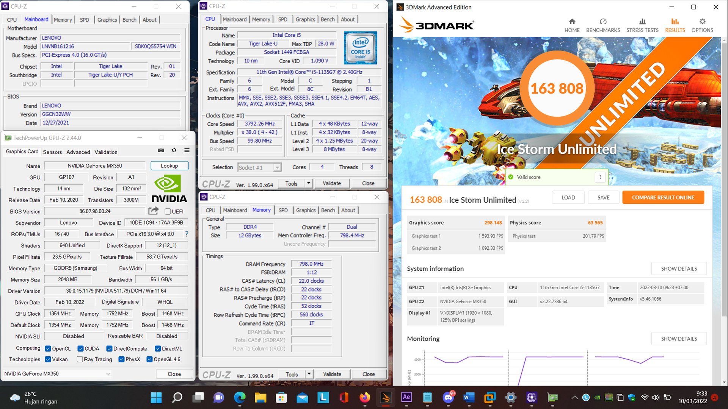This screenshot has width=728, height=409.
Task: Toggle the OpenGL 4.6 checkbox
Action: pyautogui.click(x=149, y=359)
